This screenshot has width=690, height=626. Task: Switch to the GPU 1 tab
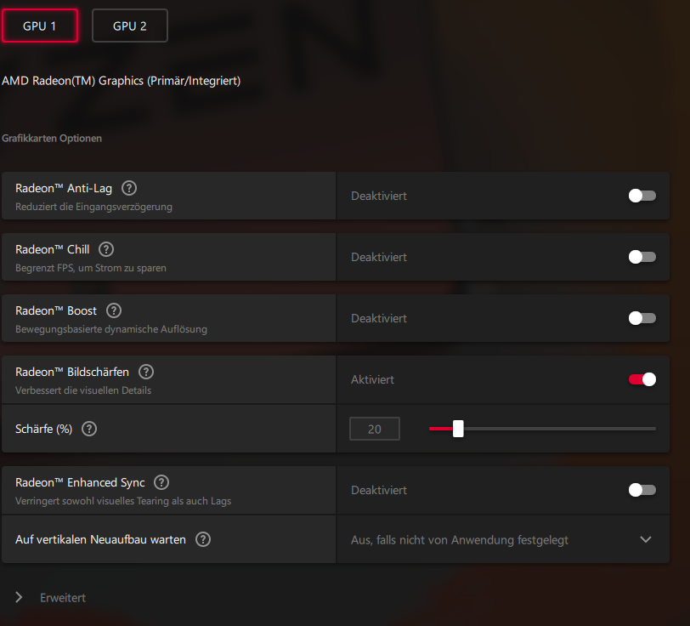click(x=40, y=26)
